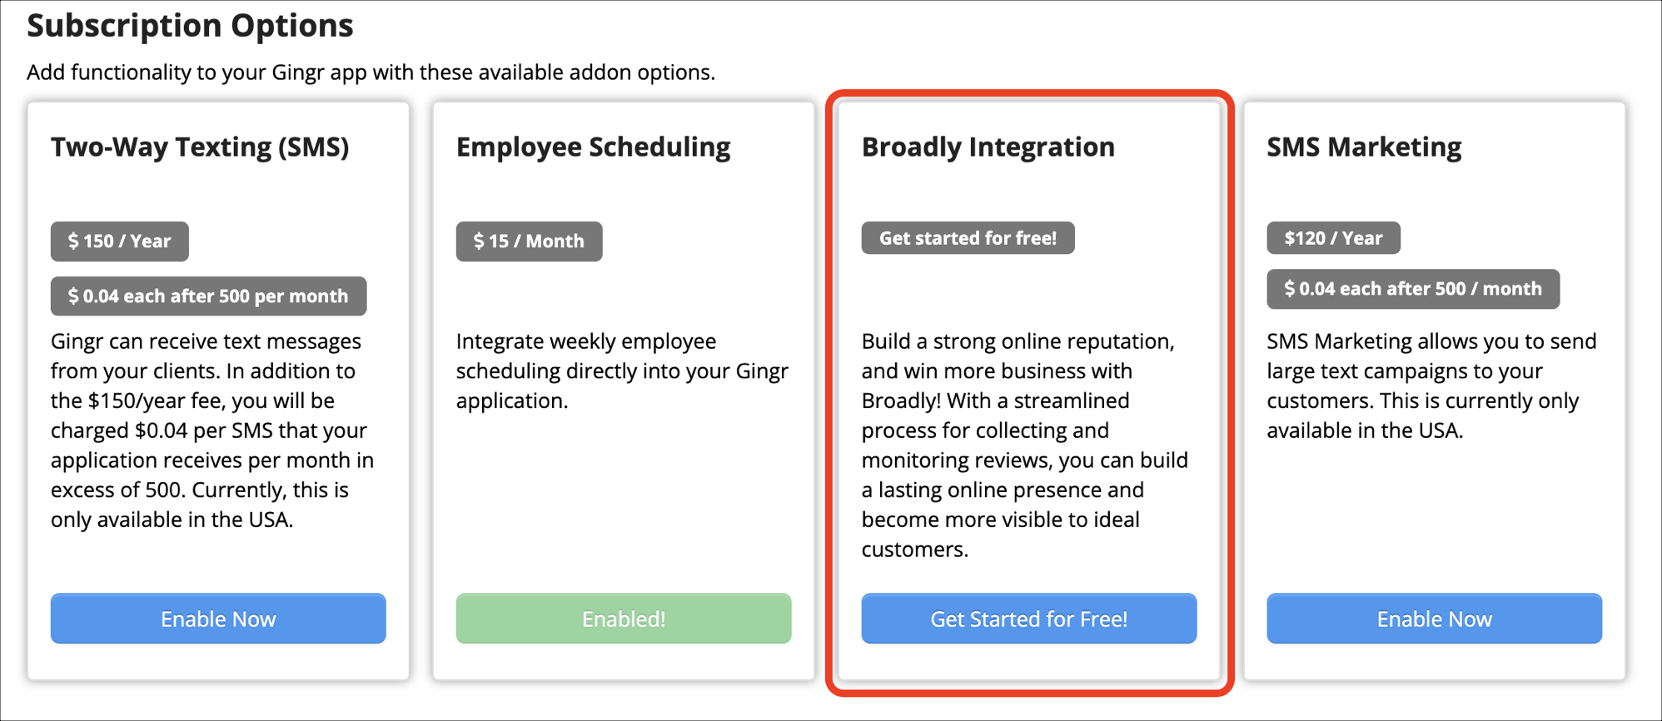Select the Two-Way Texting (SMS) card title

tap(200, 147)
